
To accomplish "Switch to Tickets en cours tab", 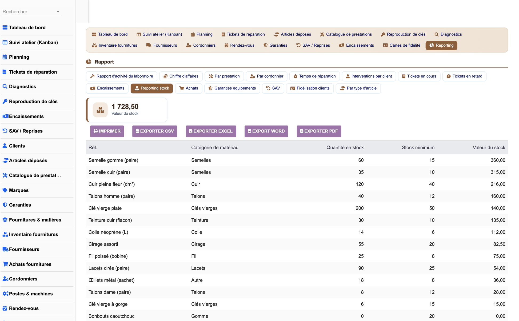I will coord(419,76).
